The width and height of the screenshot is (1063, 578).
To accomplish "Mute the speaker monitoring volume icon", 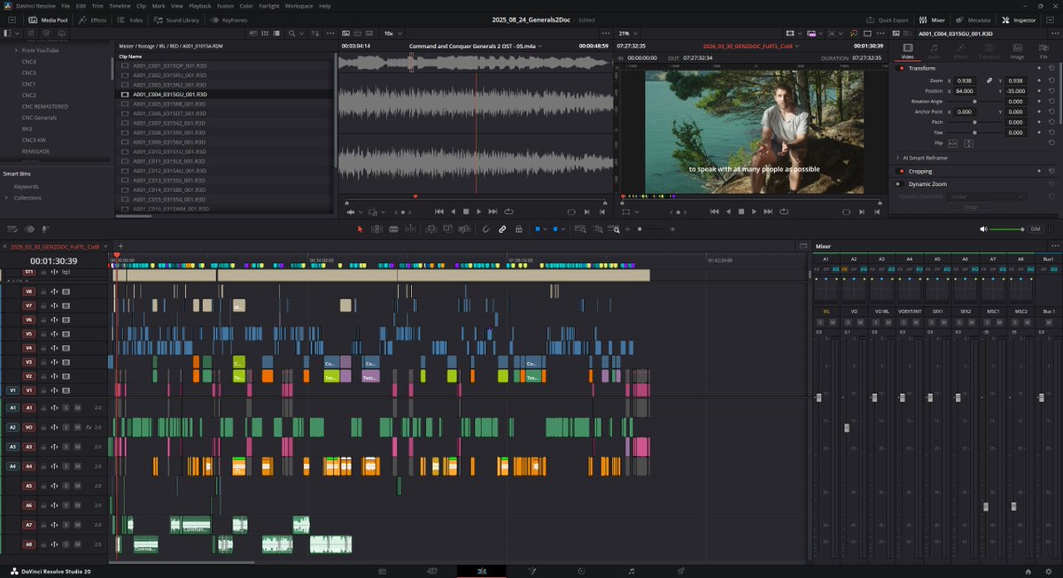I will coord(984,229).
